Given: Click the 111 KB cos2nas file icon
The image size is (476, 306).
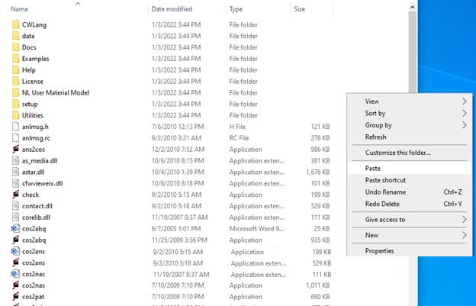Looking at the screenshot, I should tap(15, 274).
